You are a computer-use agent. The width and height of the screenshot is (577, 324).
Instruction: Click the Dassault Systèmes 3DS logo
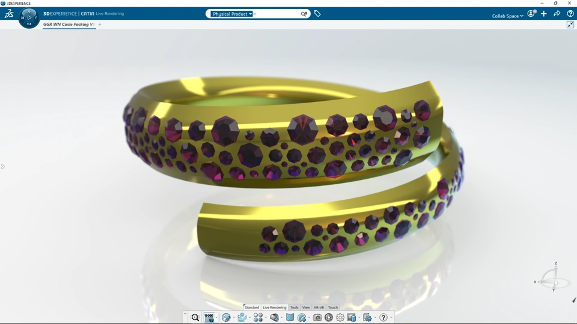click(x=9, y=14)
